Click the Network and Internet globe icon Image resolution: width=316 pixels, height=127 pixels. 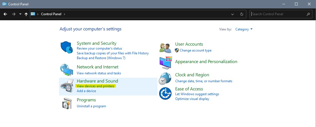(67, 70)
